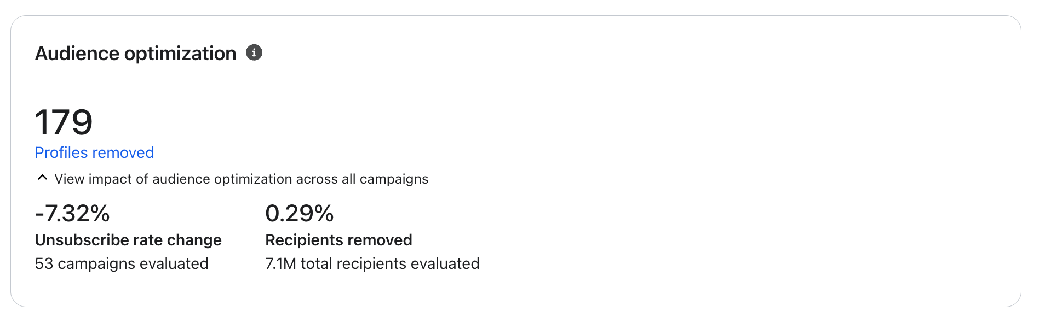
Task: Click the 179 profiles count
Action: coord(64,122)
